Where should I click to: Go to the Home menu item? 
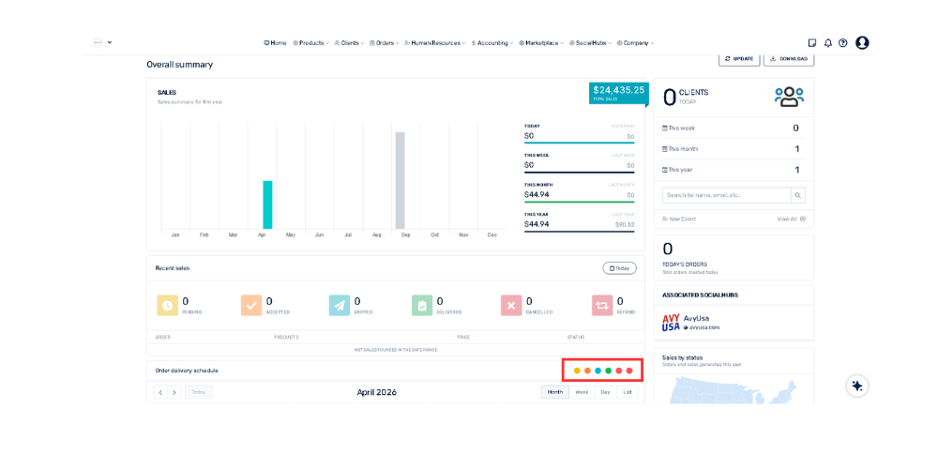point(275,43)
